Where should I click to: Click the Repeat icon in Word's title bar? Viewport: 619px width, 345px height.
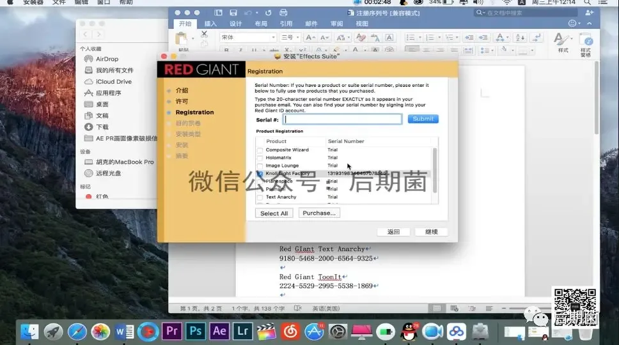click(269, 13)
